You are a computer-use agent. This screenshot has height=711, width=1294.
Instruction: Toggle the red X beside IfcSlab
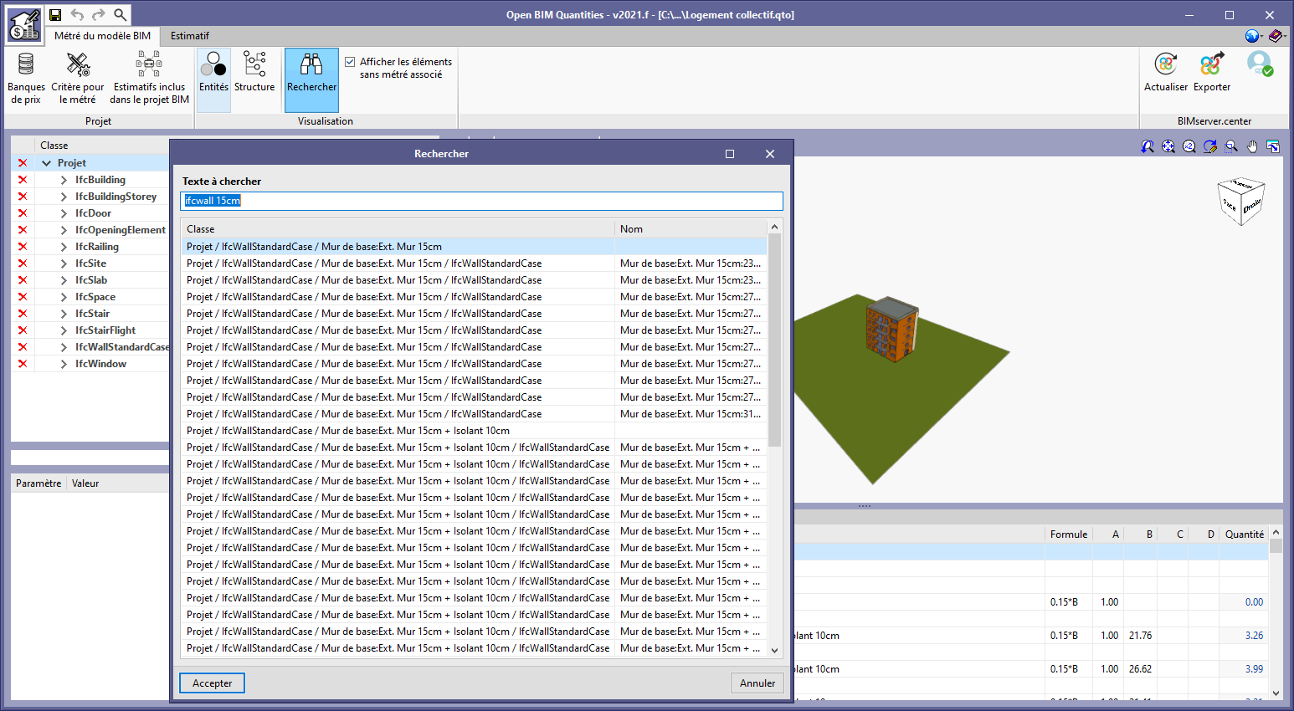pos(23,280)
